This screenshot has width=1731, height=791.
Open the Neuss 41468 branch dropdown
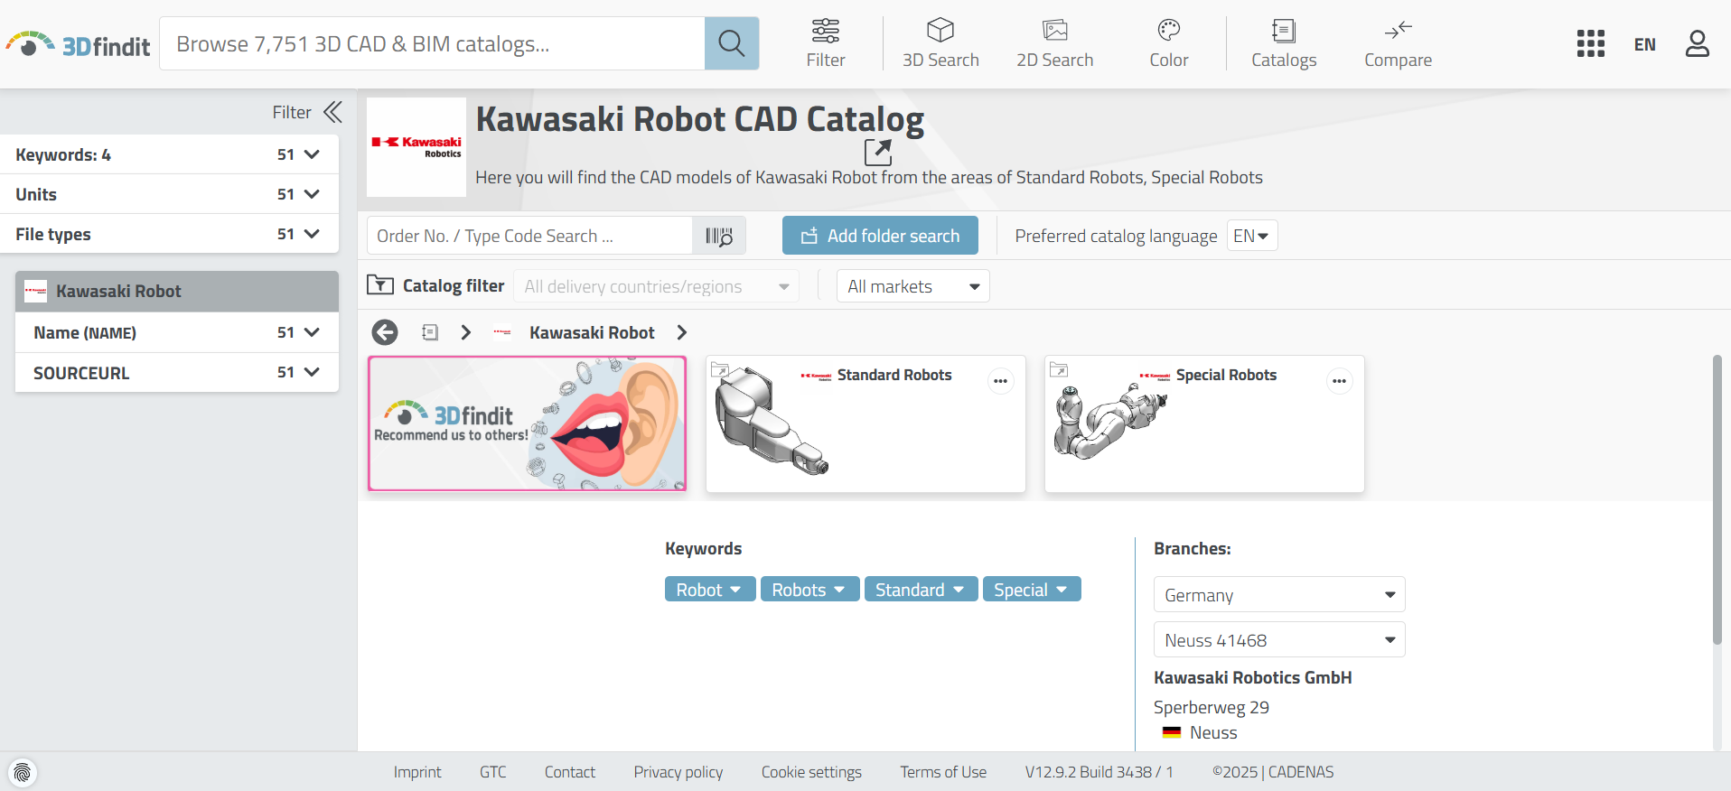point(1279,639)
